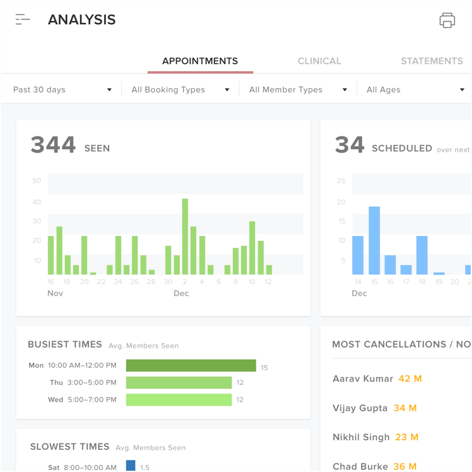The height and width of the screenshot is (472, 472).
Task: Switch to the Clinical tab
Action: [319, 61]
